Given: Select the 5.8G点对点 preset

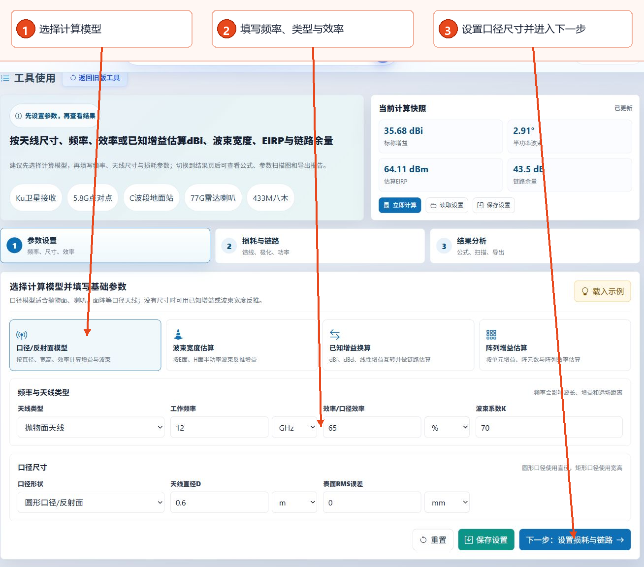Looking at the screenshot, I should click(x=93, y=198).
